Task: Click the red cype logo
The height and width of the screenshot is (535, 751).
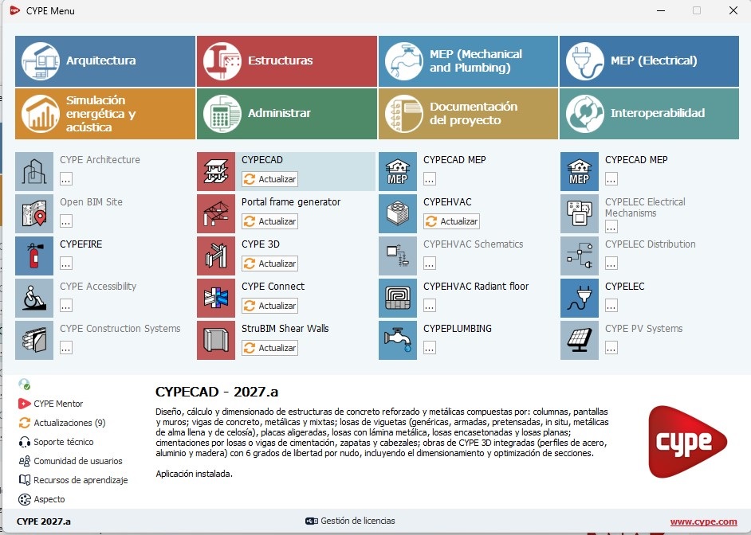Action: [x=688, y=442]
